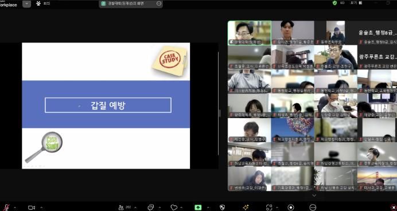The image size is (397, 211).
Task: Open the chat panel icon
Action: 151,208
